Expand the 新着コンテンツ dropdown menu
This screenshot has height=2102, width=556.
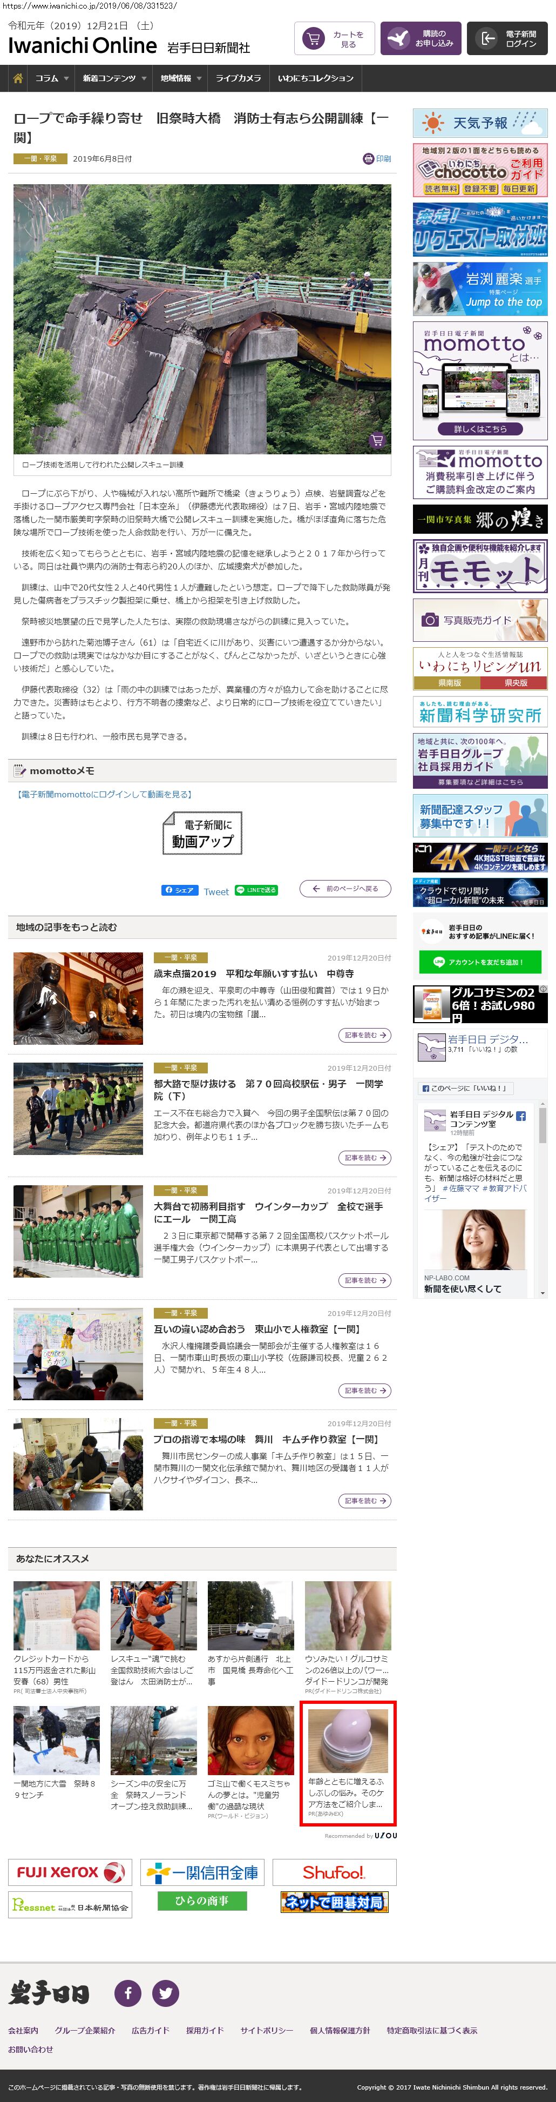[x=113, y=78]
